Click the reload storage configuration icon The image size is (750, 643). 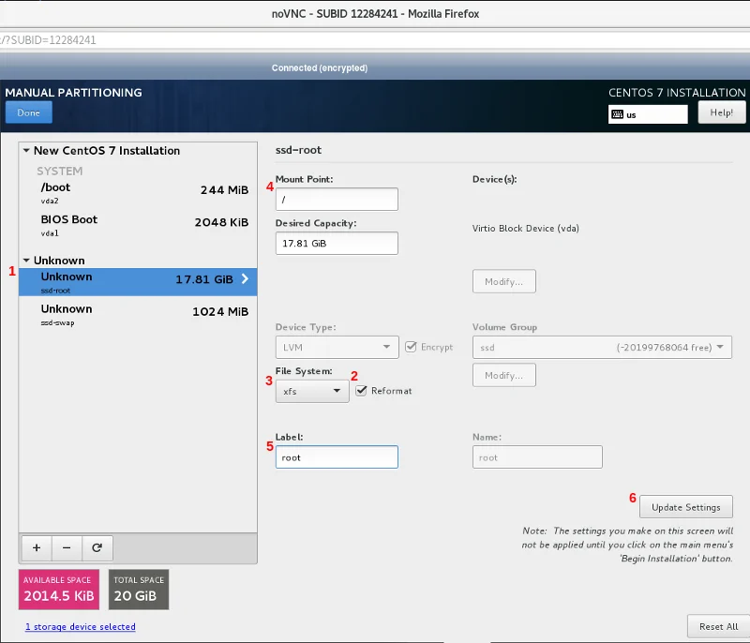click(x=97, y=546)
